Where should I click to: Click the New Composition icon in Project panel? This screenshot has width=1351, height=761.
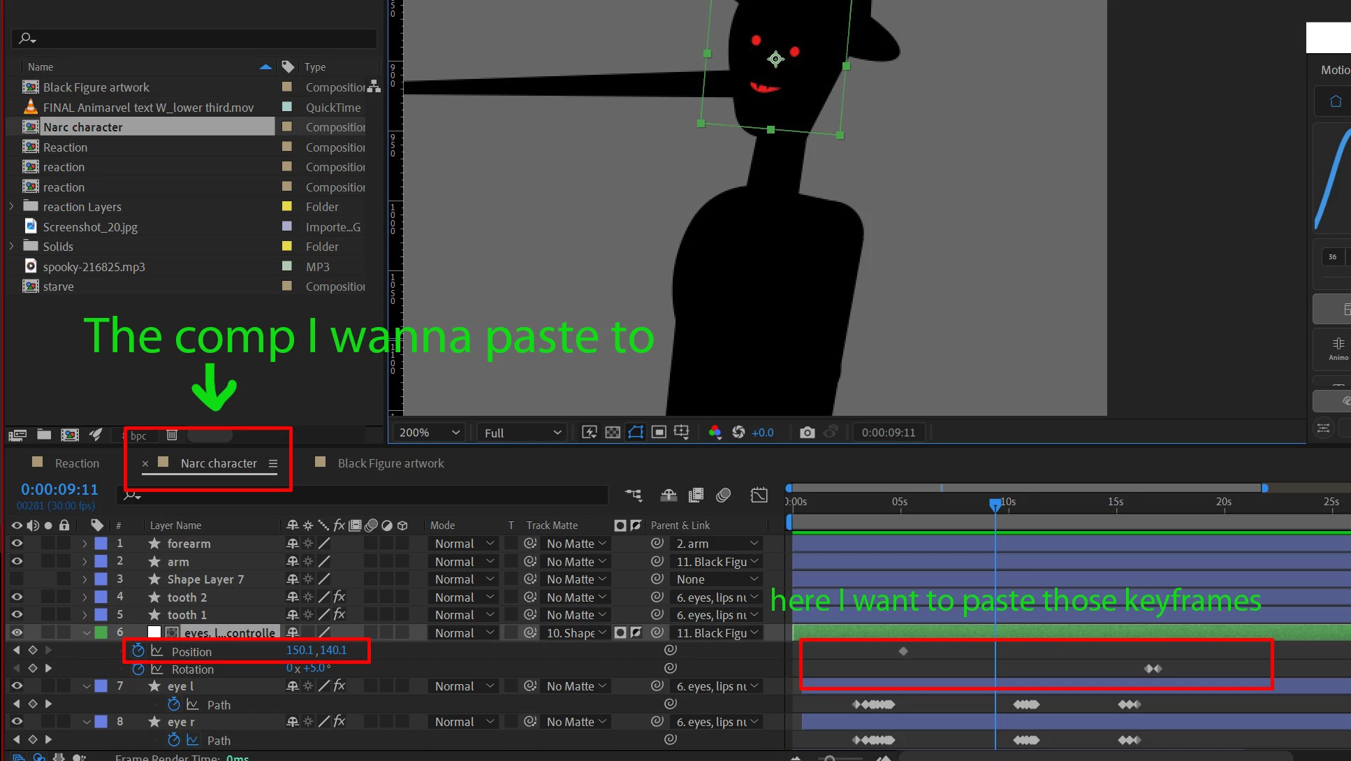pos(70,435)
